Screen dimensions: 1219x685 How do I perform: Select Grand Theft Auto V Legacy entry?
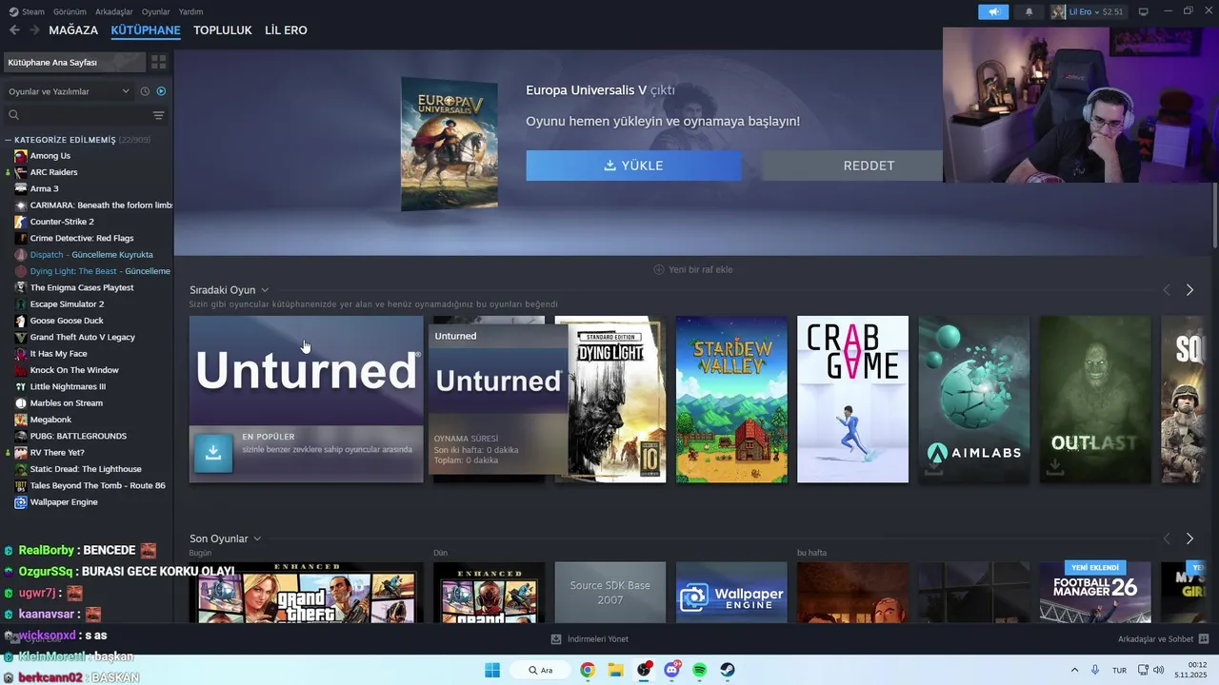[x=82, y=337]
